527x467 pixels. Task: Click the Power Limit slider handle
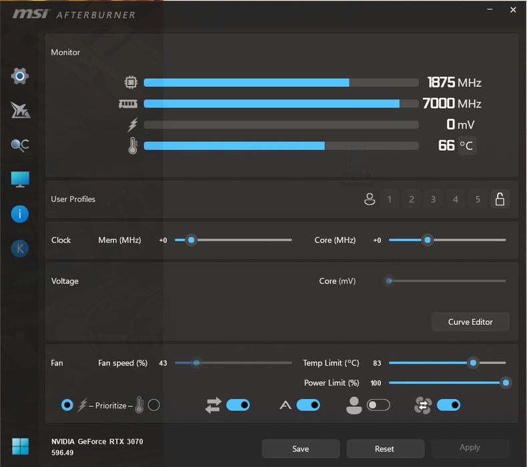click(506, 383)
